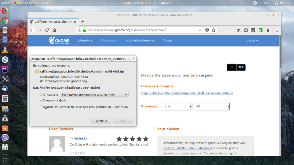The height and width of the screenshot is (165, 294).
Task: Go to the About page link
Action: point(168,40)
